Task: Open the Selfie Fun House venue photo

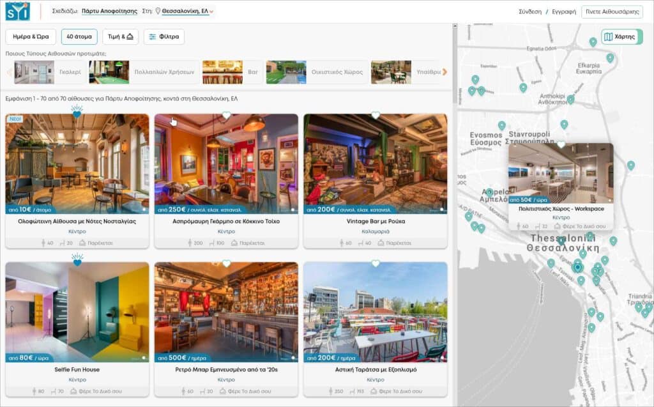Action: [x=77, y=312]
